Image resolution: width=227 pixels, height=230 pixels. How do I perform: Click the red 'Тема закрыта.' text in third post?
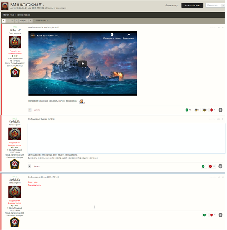click(34, 186)
